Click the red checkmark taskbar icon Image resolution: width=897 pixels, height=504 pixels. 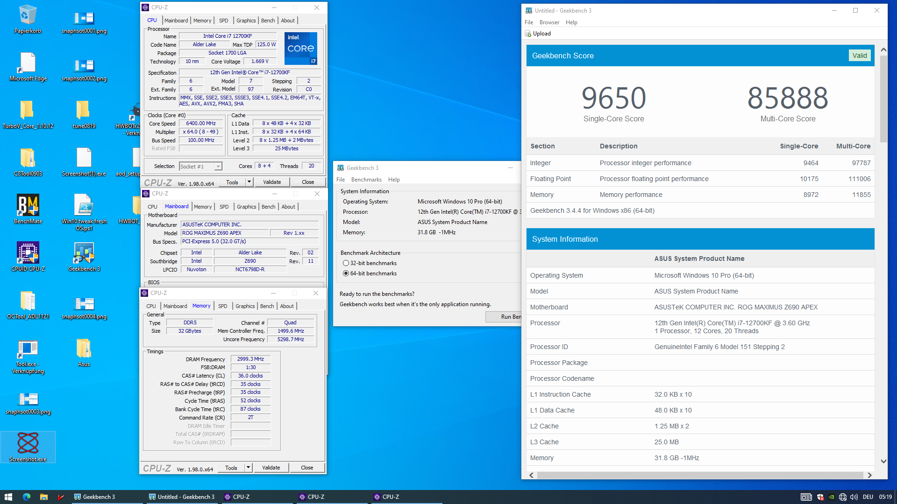pyautogui.click(x=61, y=497)
